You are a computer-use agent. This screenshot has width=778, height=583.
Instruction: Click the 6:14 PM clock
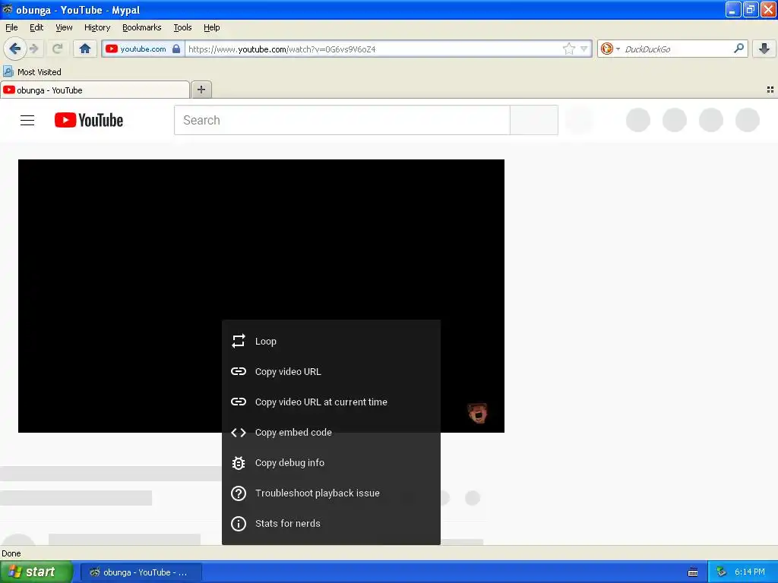tap(749, 572)
